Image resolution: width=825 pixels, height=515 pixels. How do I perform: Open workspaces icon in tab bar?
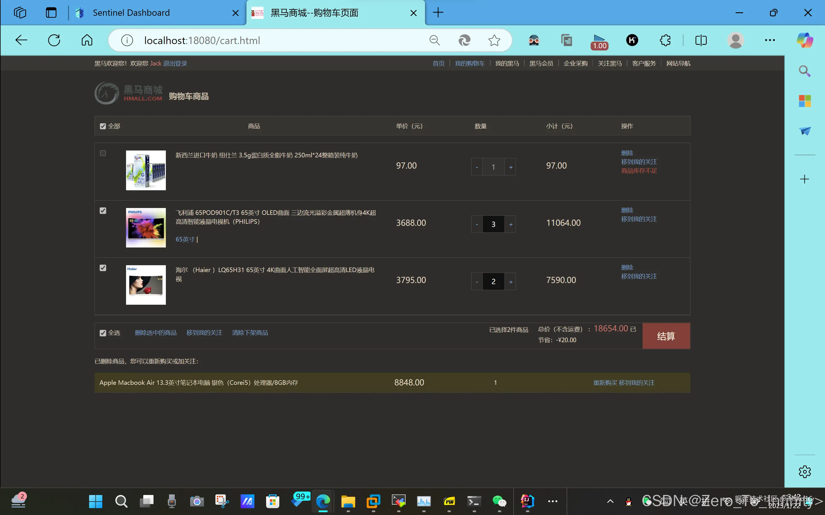20,13
